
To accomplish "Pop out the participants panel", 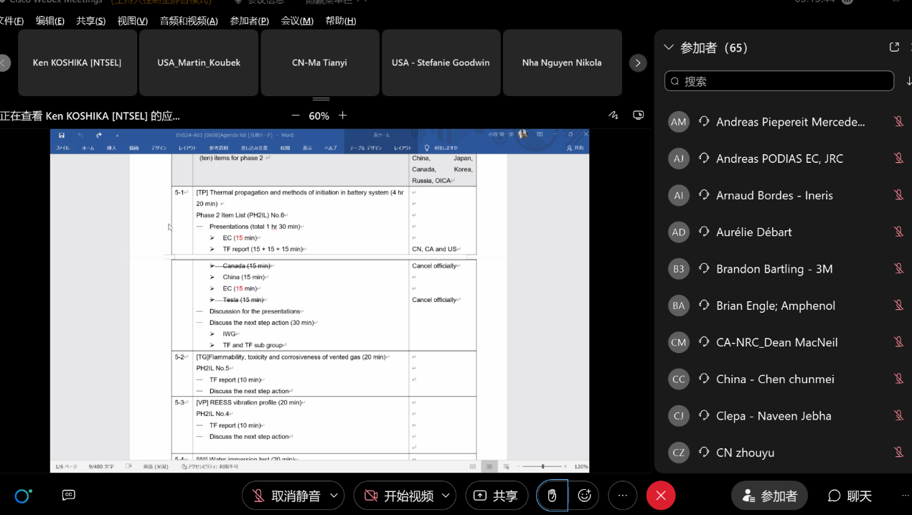I will [x=894, y=47].
